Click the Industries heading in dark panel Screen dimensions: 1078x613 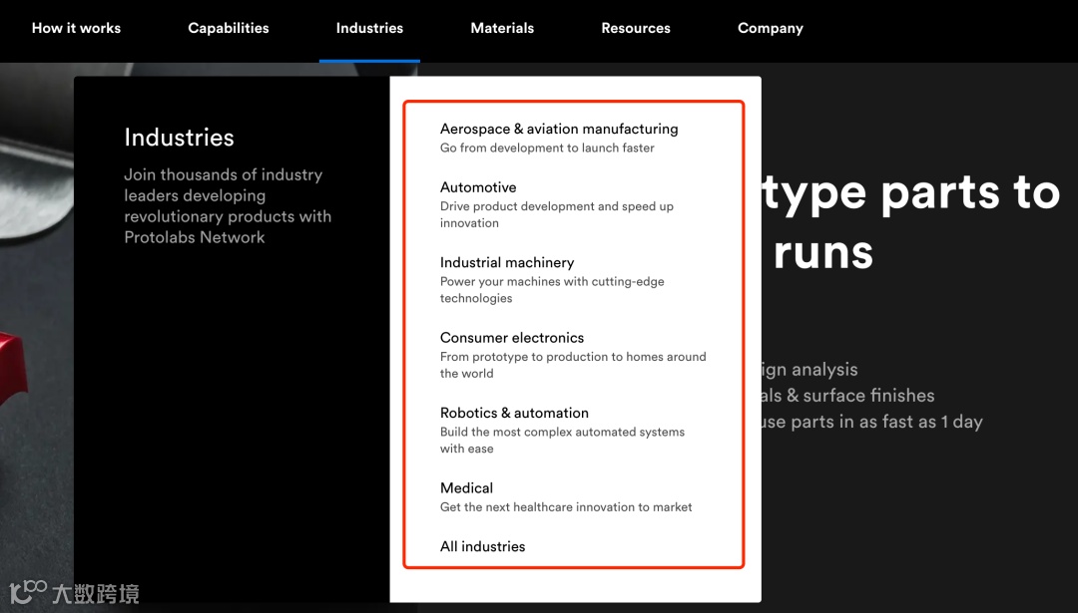[x=179, y=138]
